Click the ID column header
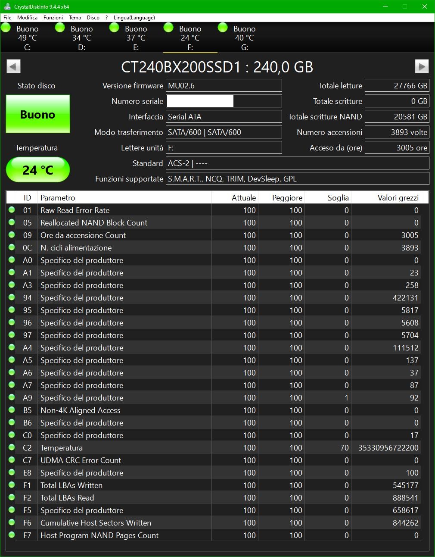The image size is (435, 557). click(27, 197)
